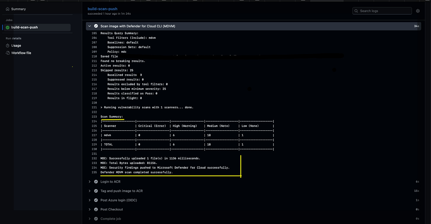The width and height of the screenshot is (431, 224).
Task: Click the Summary home icon in sidebar
Action: coord(8,9)
